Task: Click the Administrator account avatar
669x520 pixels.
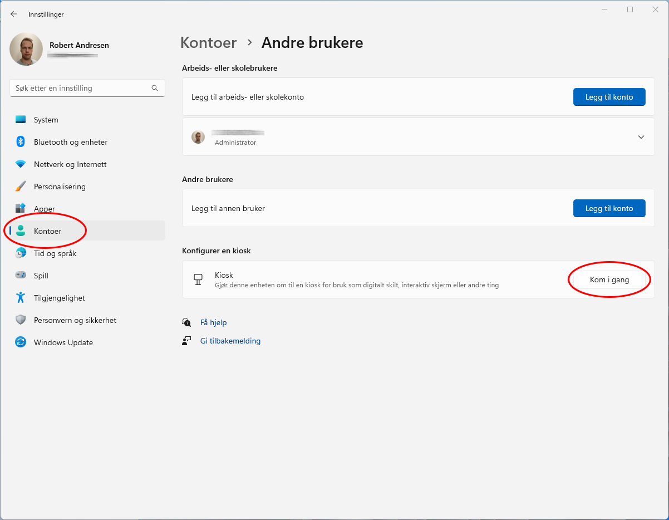Action: [x=198, y=137]
